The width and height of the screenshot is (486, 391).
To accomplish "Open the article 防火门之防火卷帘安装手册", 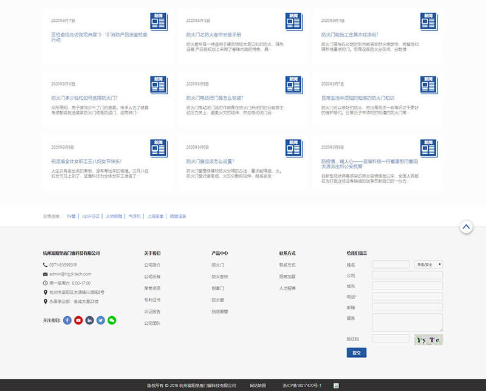I will (214, 35).
